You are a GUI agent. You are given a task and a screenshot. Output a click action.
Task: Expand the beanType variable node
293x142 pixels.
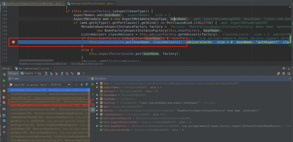(x=97, y=103)
